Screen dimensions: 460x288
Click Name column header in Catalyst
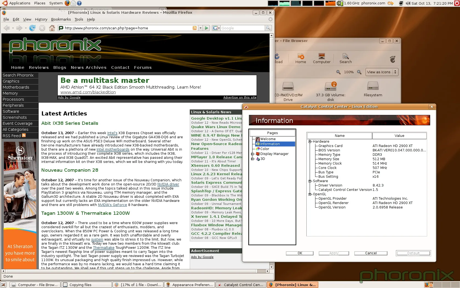click(x=340, y=136)
